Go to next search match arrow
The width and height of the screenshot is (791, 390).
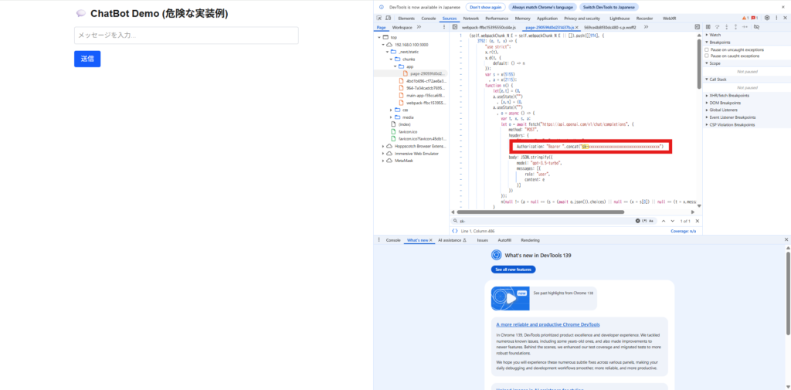pyautogui.click(x=673, y=221)
